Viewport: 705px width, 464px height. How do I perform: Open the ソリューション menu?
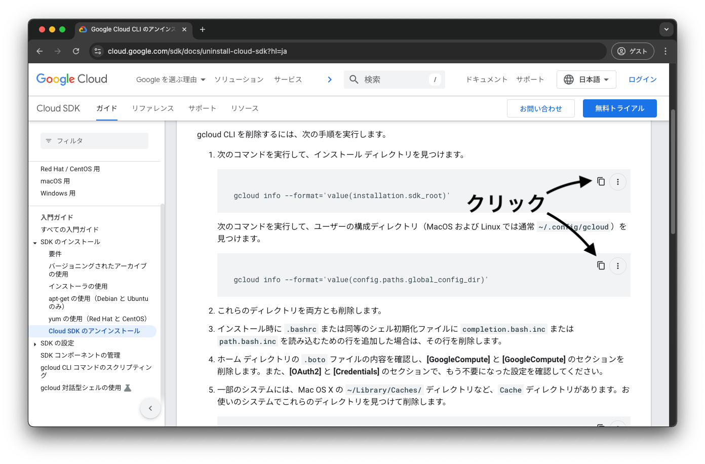coord(239,80)
